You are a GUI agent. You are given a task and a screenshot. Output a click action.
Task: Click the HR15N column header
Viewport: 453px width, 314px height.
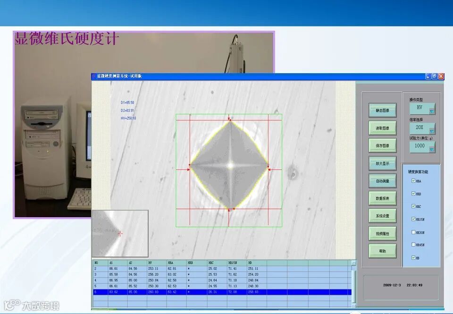point(237,263)
